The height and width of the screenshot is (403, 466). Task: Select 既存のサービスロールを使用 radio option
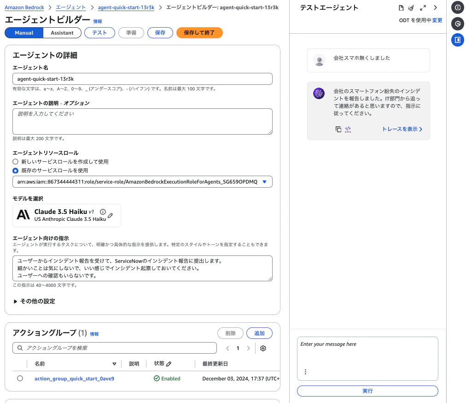pyautogui.click(x=16, y=171)
